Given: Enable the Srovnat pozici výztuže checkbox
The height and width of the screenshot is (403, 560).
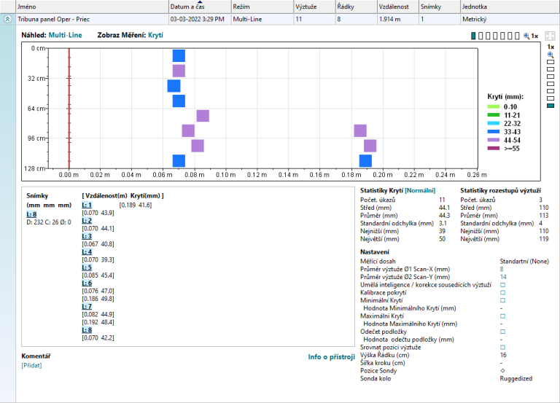Looking at the screenshot, I should click(x=502, y=348).
